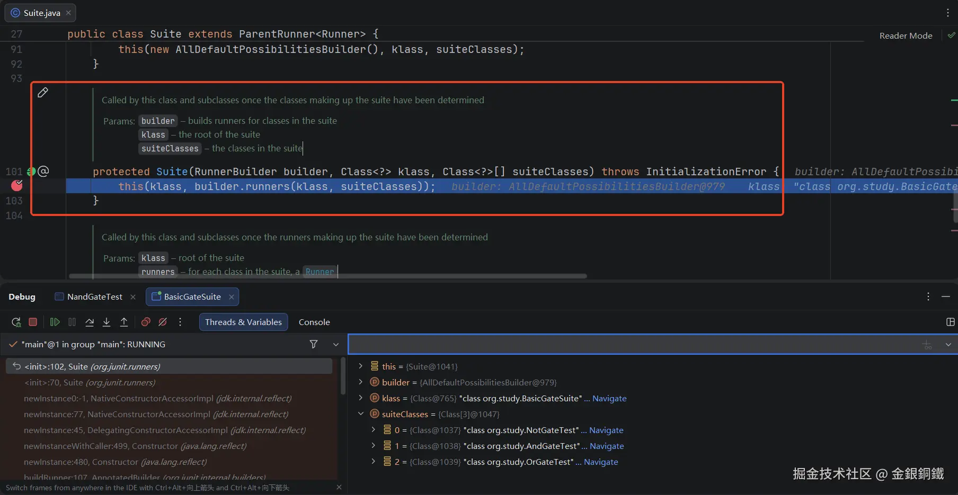Viewport: 958px width, 495px height.
Task: Open View Breakpoints dialog
Action: pyautogui.click(x=146, y=322)
